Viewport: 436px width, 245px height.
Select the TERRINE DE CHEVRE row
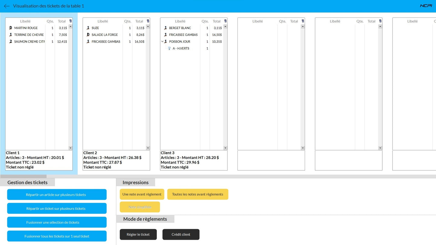(37, 35)
